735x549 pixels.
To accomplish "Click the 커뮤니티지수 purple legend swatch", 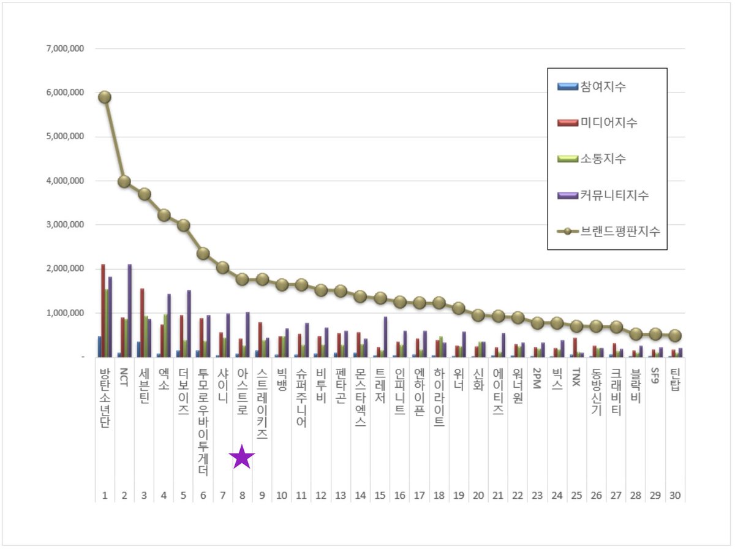I will coord(567,195).
